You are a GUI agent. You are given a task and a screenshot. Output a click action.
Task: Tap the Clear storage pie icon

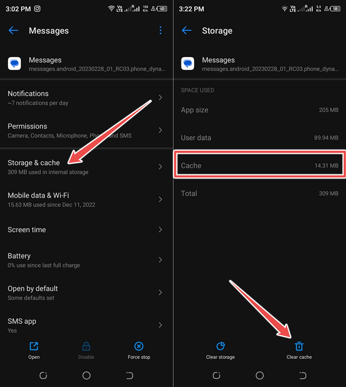(x=220, y=346)
